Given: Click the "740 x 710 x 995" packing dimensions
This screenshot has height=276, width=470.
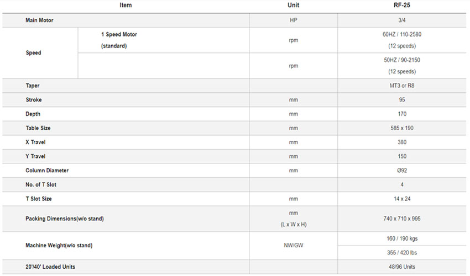Looking at the screenshot, I should tap(401, 219).
